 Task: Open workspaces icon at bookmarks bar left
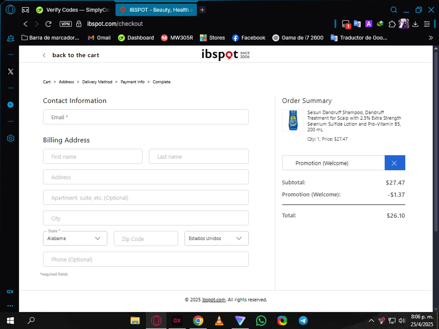[x=11, y=38]
